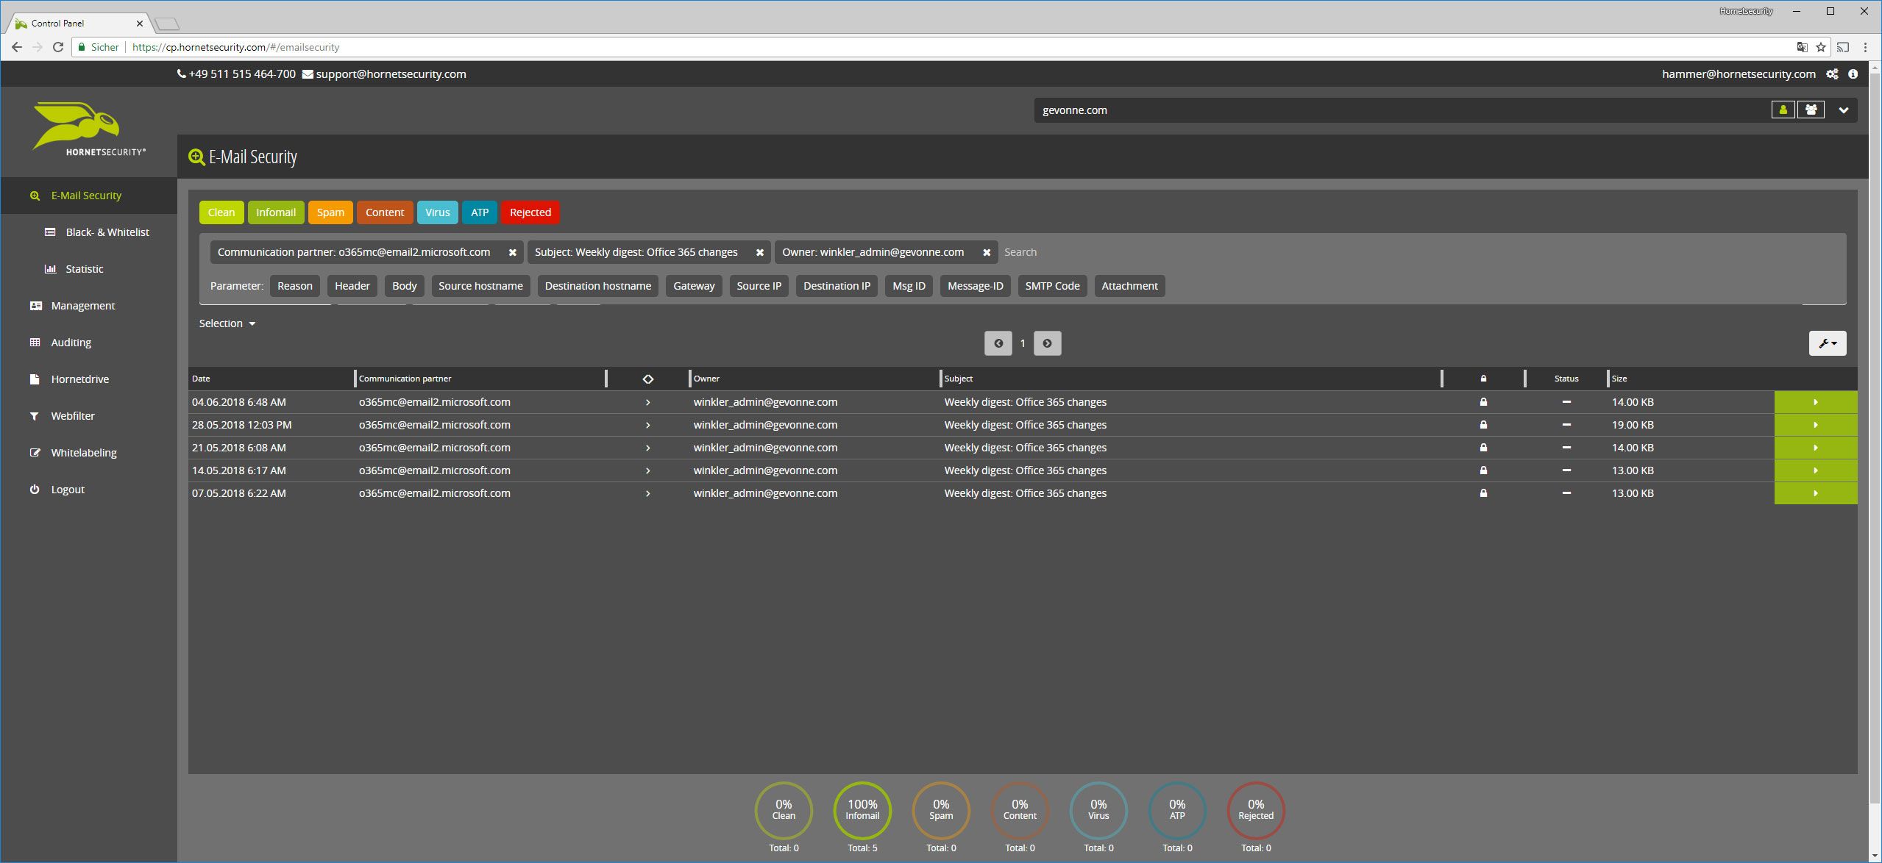Select the Reason parameter tab
The width and height of the screenshot is (1882, 863).
pyautogui.click(x=294, y=285)
